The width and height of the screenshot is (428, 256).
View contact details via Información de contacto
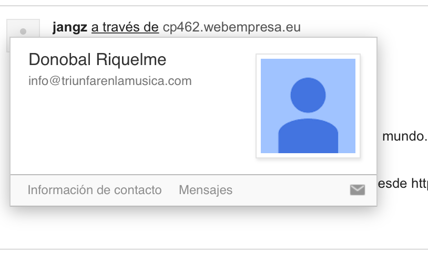[95, 190]
